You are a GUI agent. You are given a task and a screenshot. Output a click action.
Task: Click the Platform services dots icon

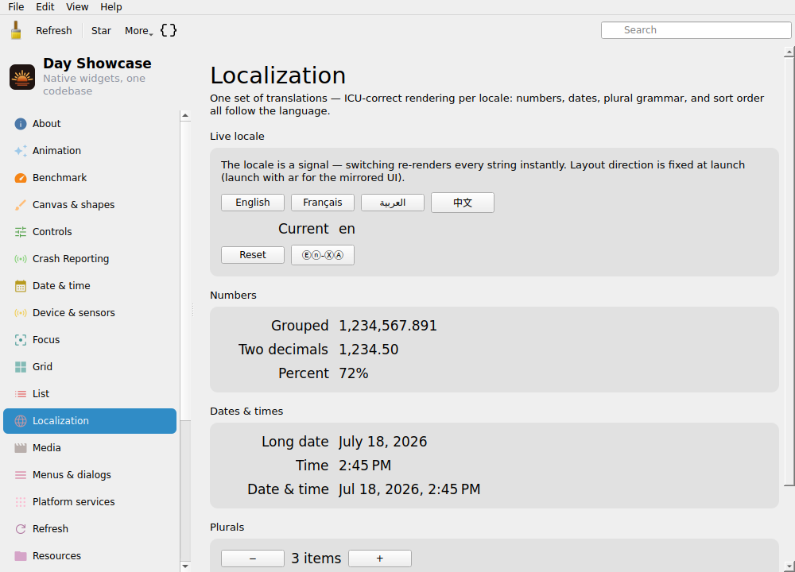[21, 502]
